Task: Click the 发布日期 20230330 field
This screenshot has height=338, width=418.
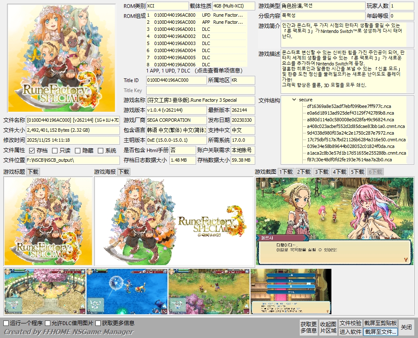Action: point(243,120)
